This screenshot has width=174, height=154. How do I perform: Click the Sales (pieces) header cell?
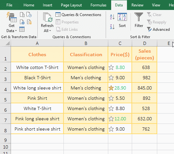tap(144, 54)
